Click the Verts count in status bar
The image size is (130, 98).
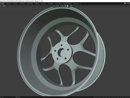click(112, 97)
